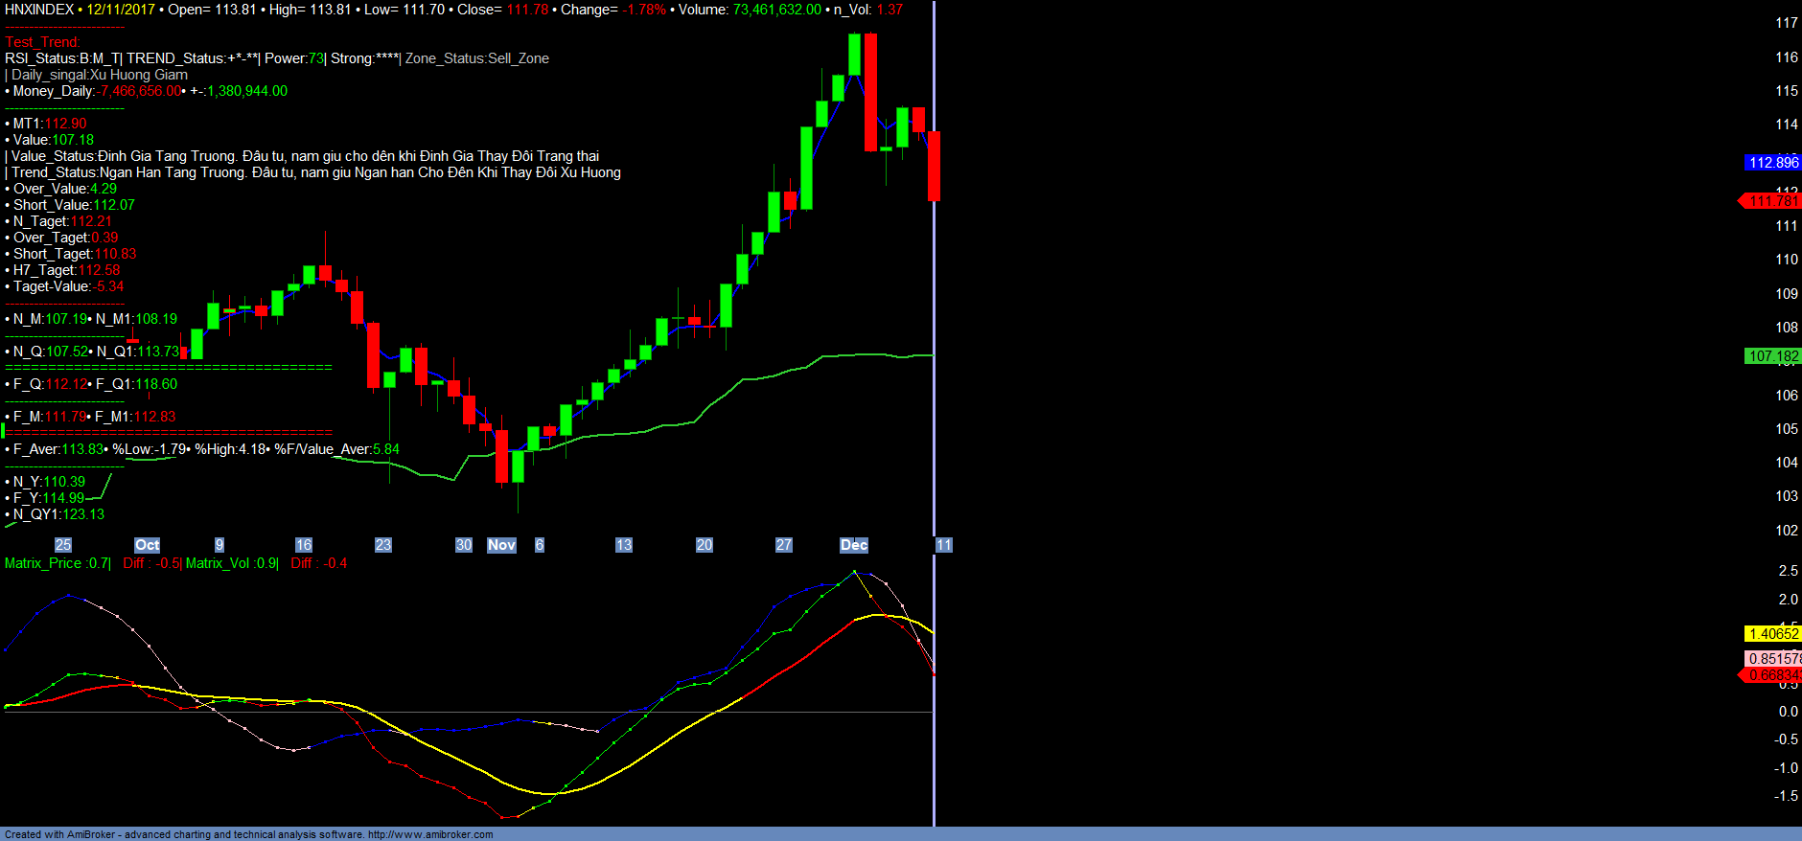Viewport: 1802px width, 841px height.
Task: Click the Oct label on date axis
Action: (147, 545)
